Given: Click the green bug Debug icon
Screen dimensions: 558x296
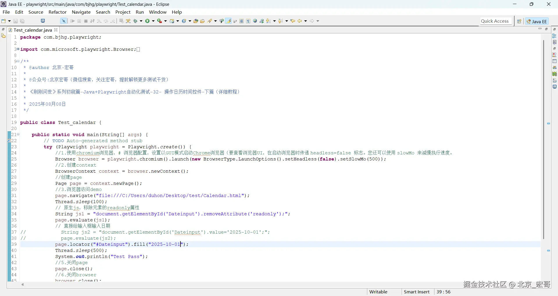Looking at the screenshot, I should coord(135,21).
